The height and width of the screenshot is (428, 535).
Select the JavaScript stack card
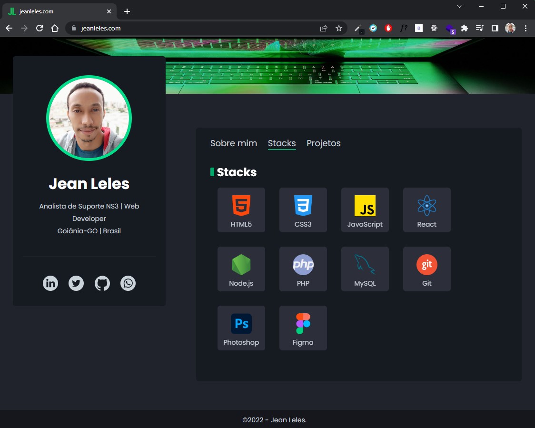[365, 210]
